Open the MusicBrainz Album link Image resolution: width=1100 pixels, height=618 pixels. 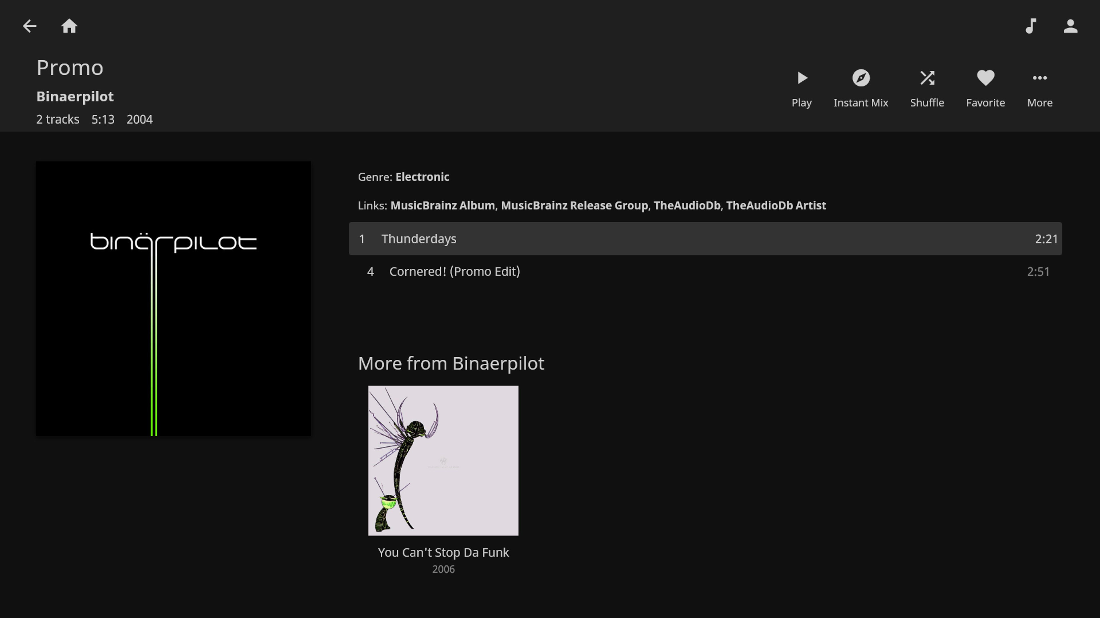(442, 205)
